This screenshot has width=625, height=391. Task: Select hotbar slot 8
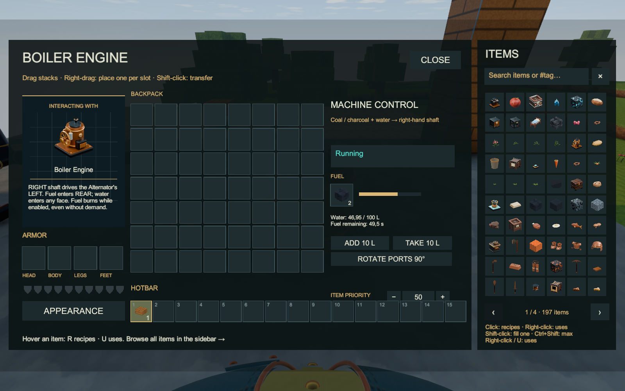click(x=298, y=311)
